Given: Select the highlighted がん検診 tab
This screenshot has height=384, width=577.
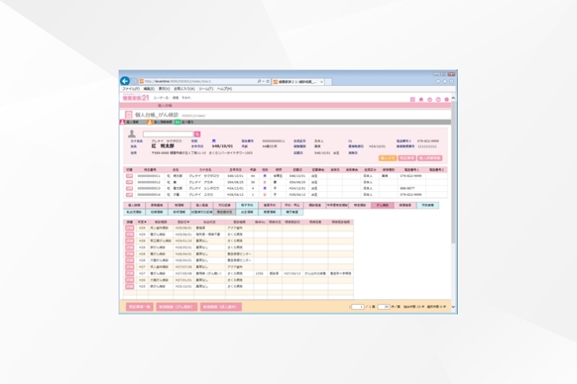Looking at the screenshot, I should pyautogui.click(x=382, y=205).
